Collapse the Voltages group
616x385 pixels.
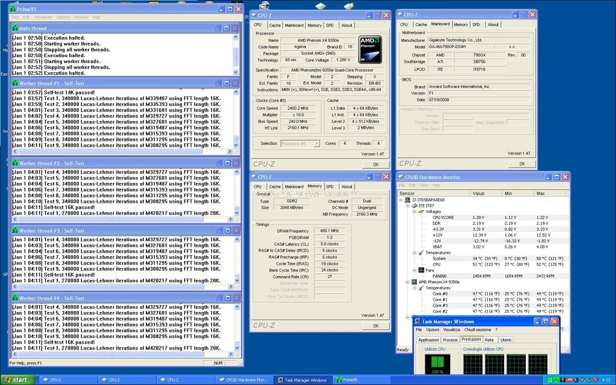(x=414, y=211)
